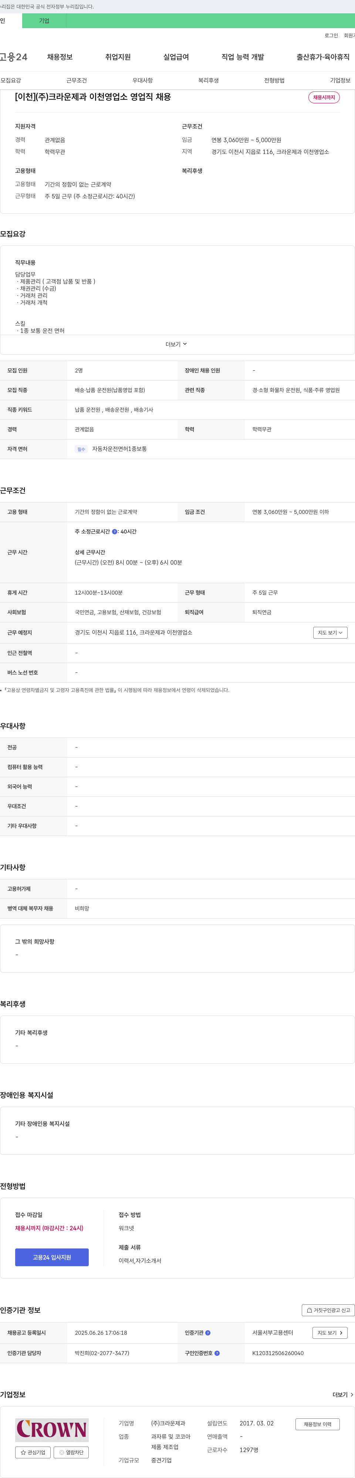
Task: Click the 근로자수 value 1297명
Action: (x=249, y=1450)
